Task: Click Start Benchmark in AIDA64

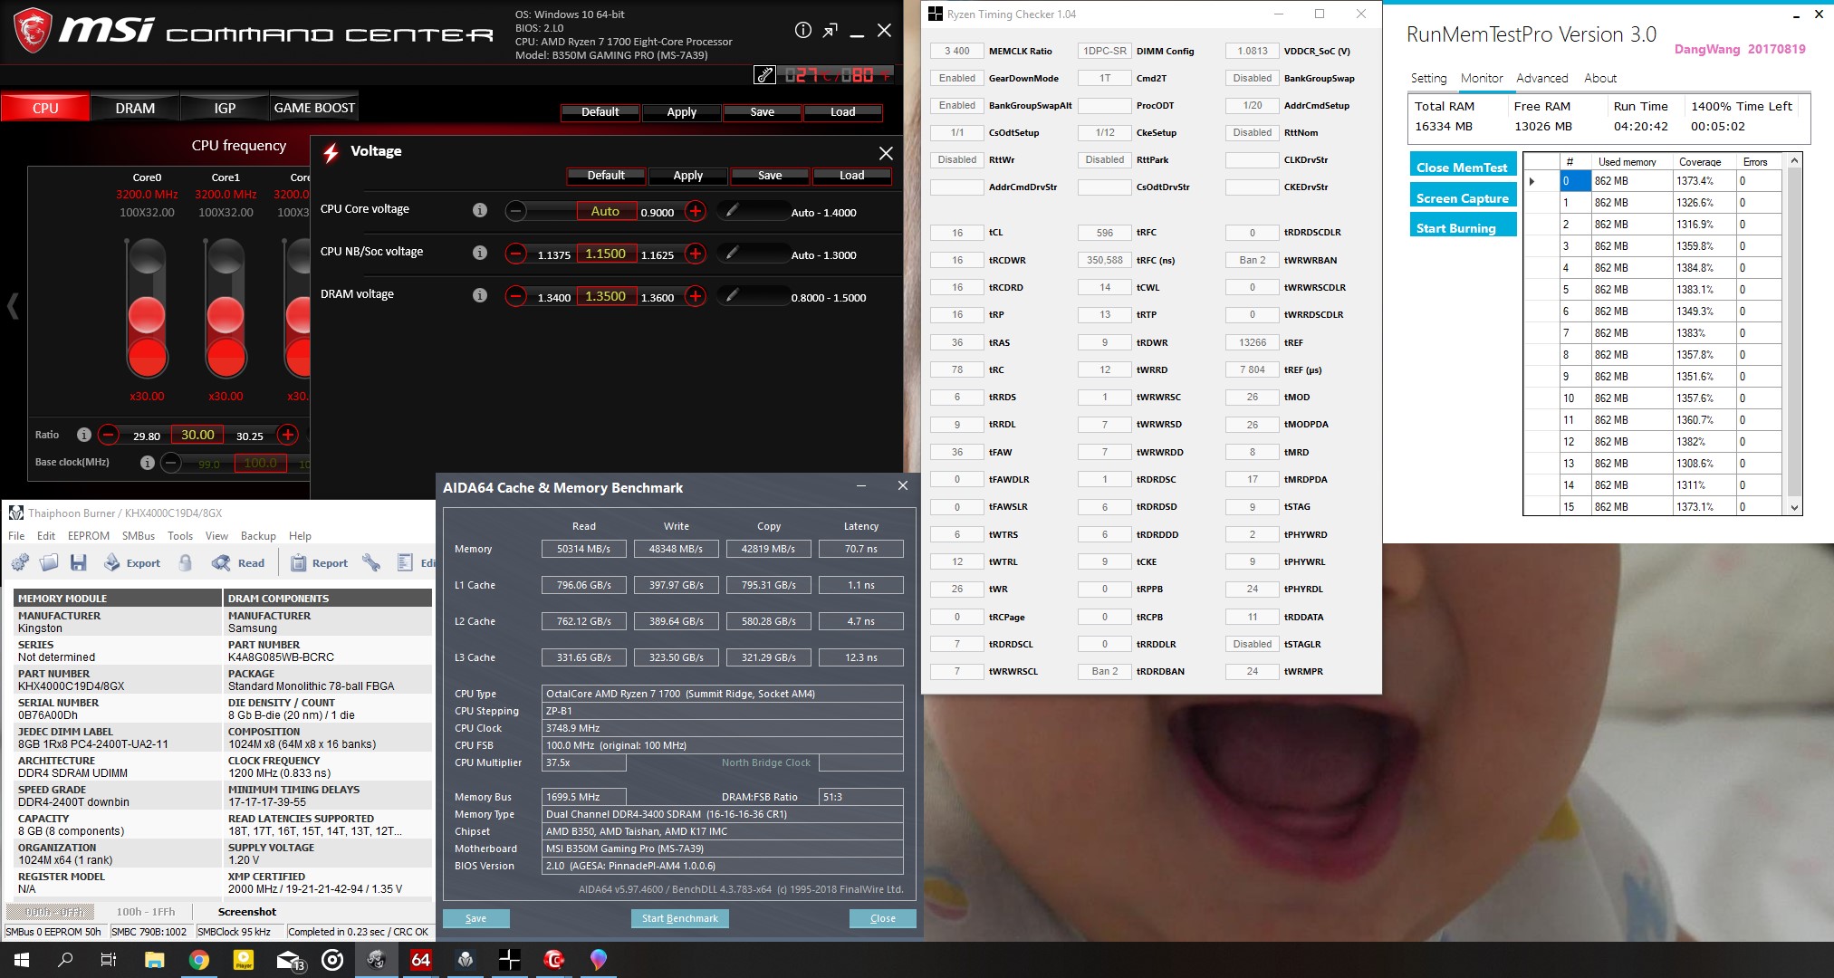Action: (x=679, y=918)
